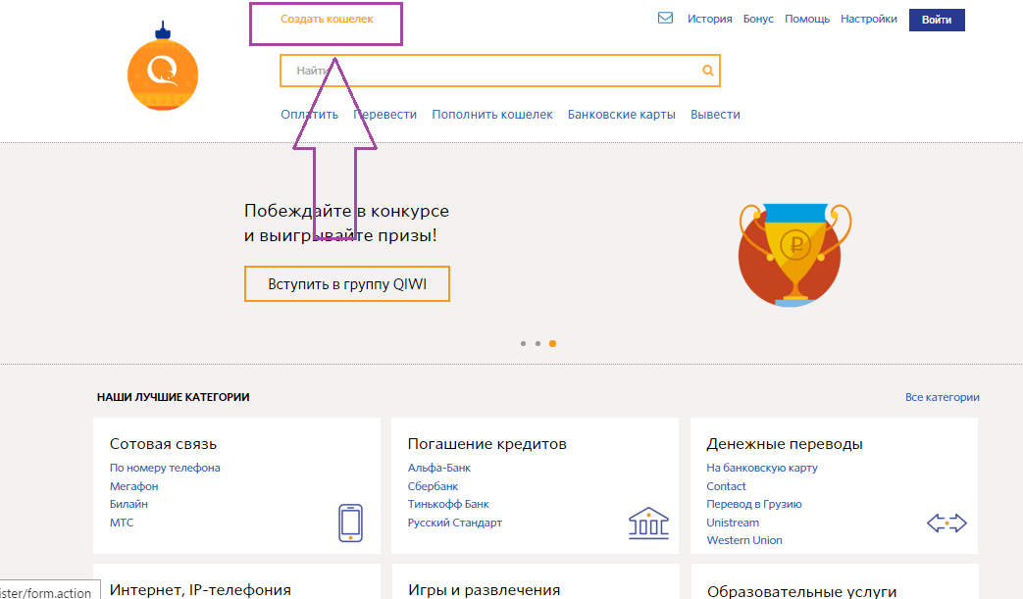
Task: Focus the Найти search field
Action: click(500, 71)
